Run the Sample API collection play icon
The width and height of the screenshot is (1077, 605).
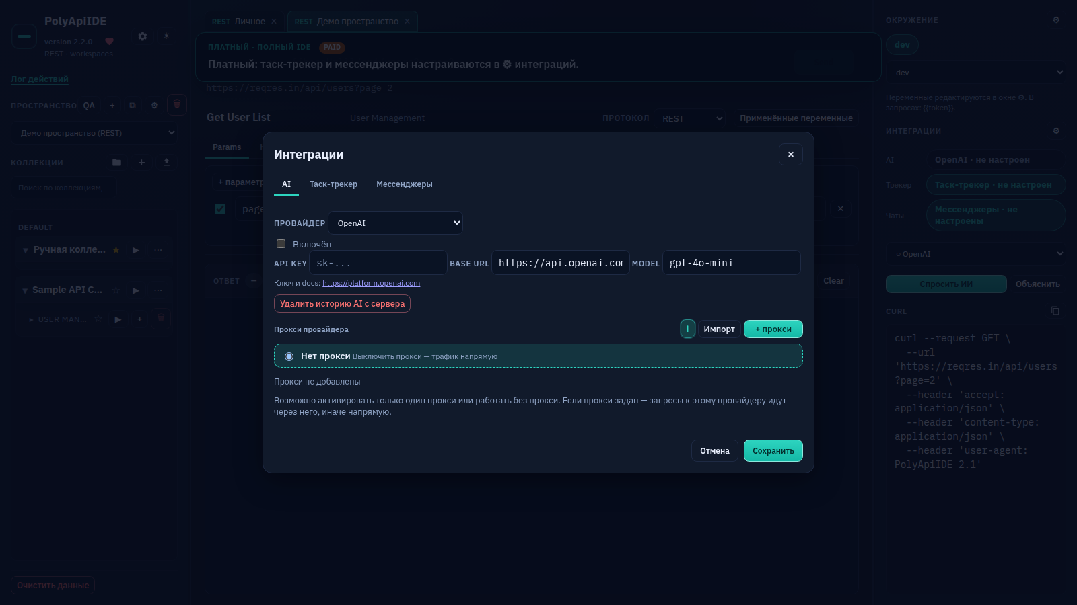[136, 290]
